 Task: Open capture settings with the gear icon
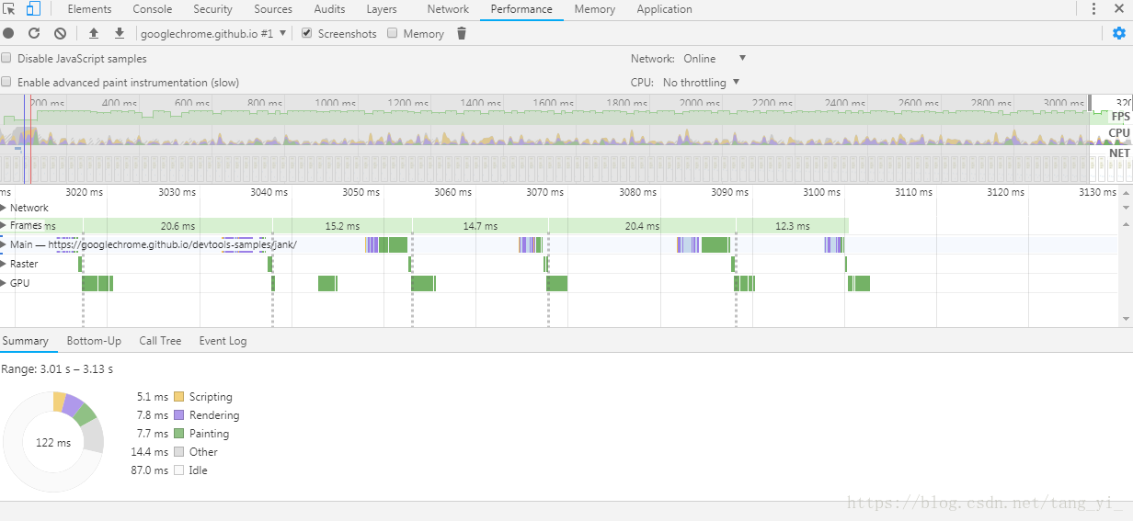[x=1118, y=33]
